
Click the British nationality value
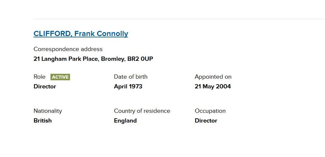pyautogui.click(x=43, y=121)
